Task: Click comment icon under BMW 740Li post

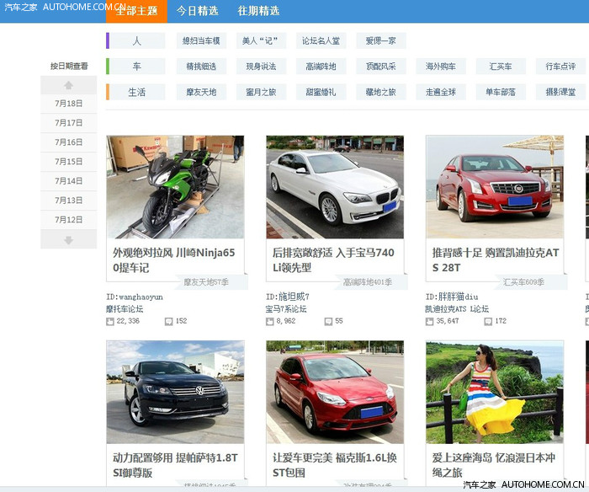Action: [x=329, y=321]
